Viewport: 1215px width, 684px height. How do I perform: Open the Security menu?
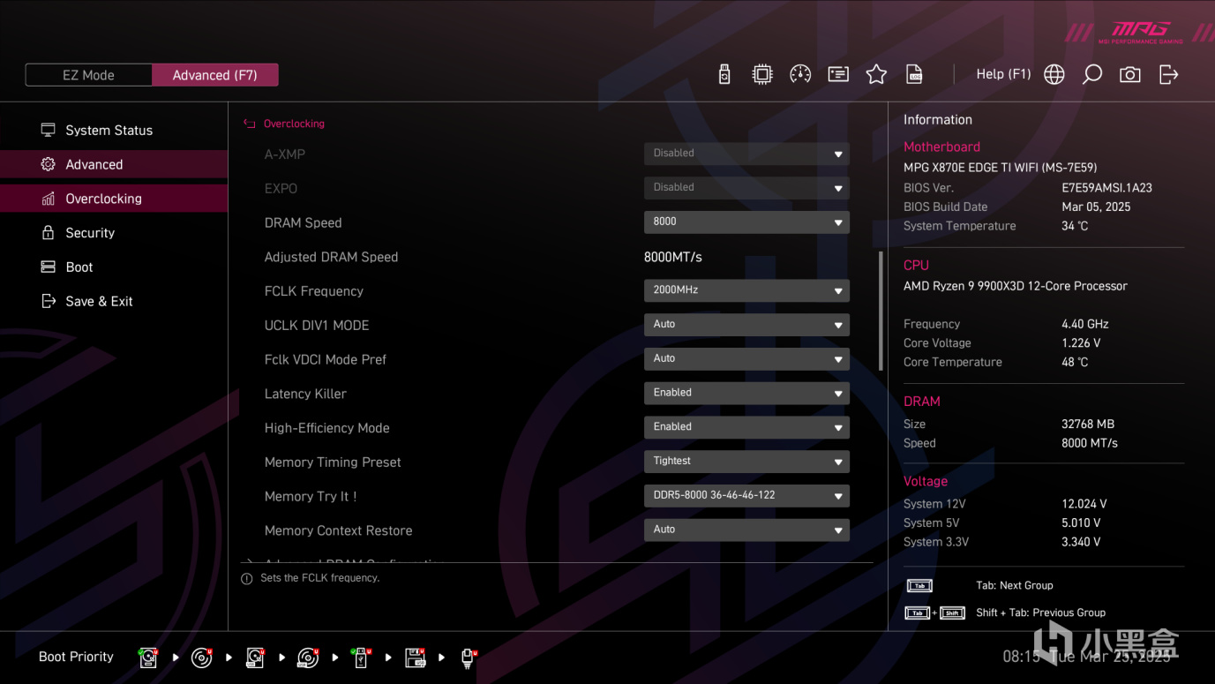coord(114,233)
